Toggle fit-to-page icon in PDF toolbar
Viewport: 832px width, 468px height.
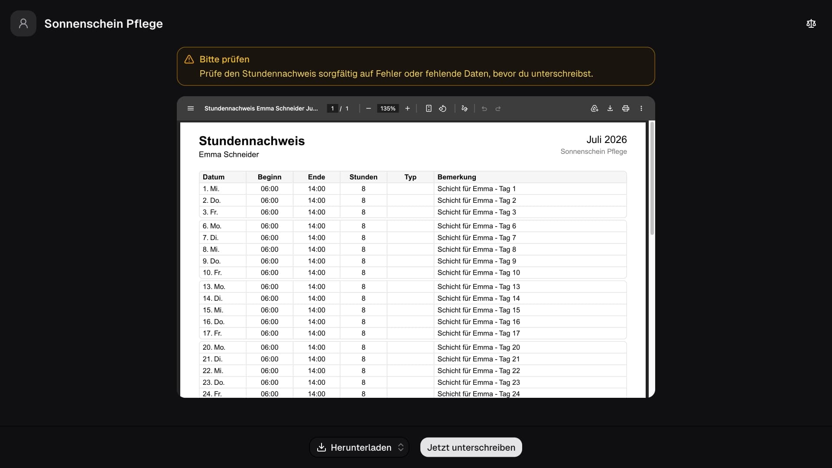(429, 108)
